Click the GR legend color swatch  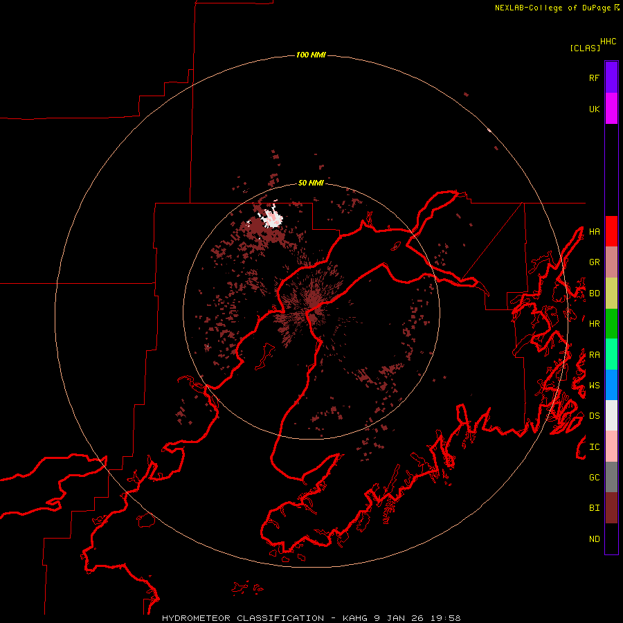click(x=611, y=262)
